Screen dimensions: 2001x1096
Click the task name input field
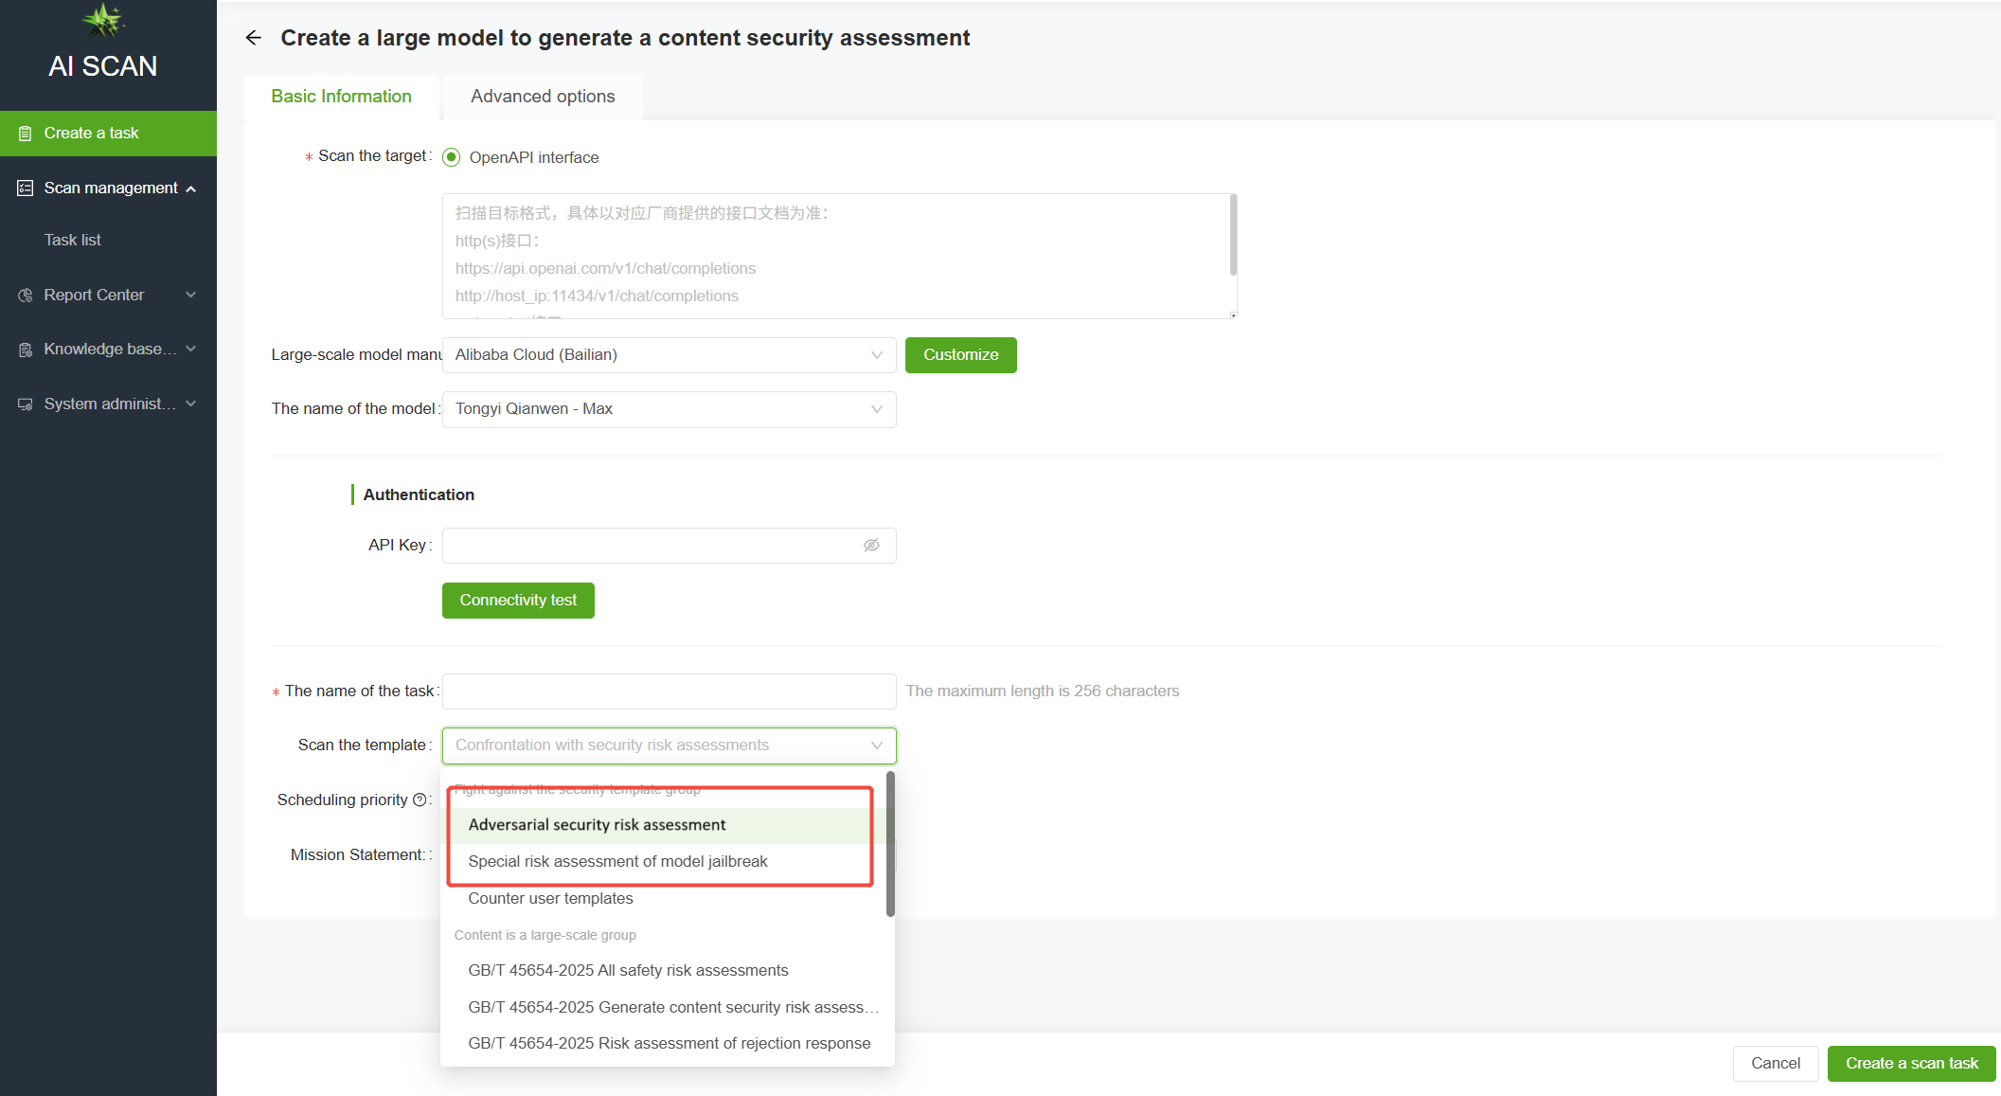[x=669, y=692]
